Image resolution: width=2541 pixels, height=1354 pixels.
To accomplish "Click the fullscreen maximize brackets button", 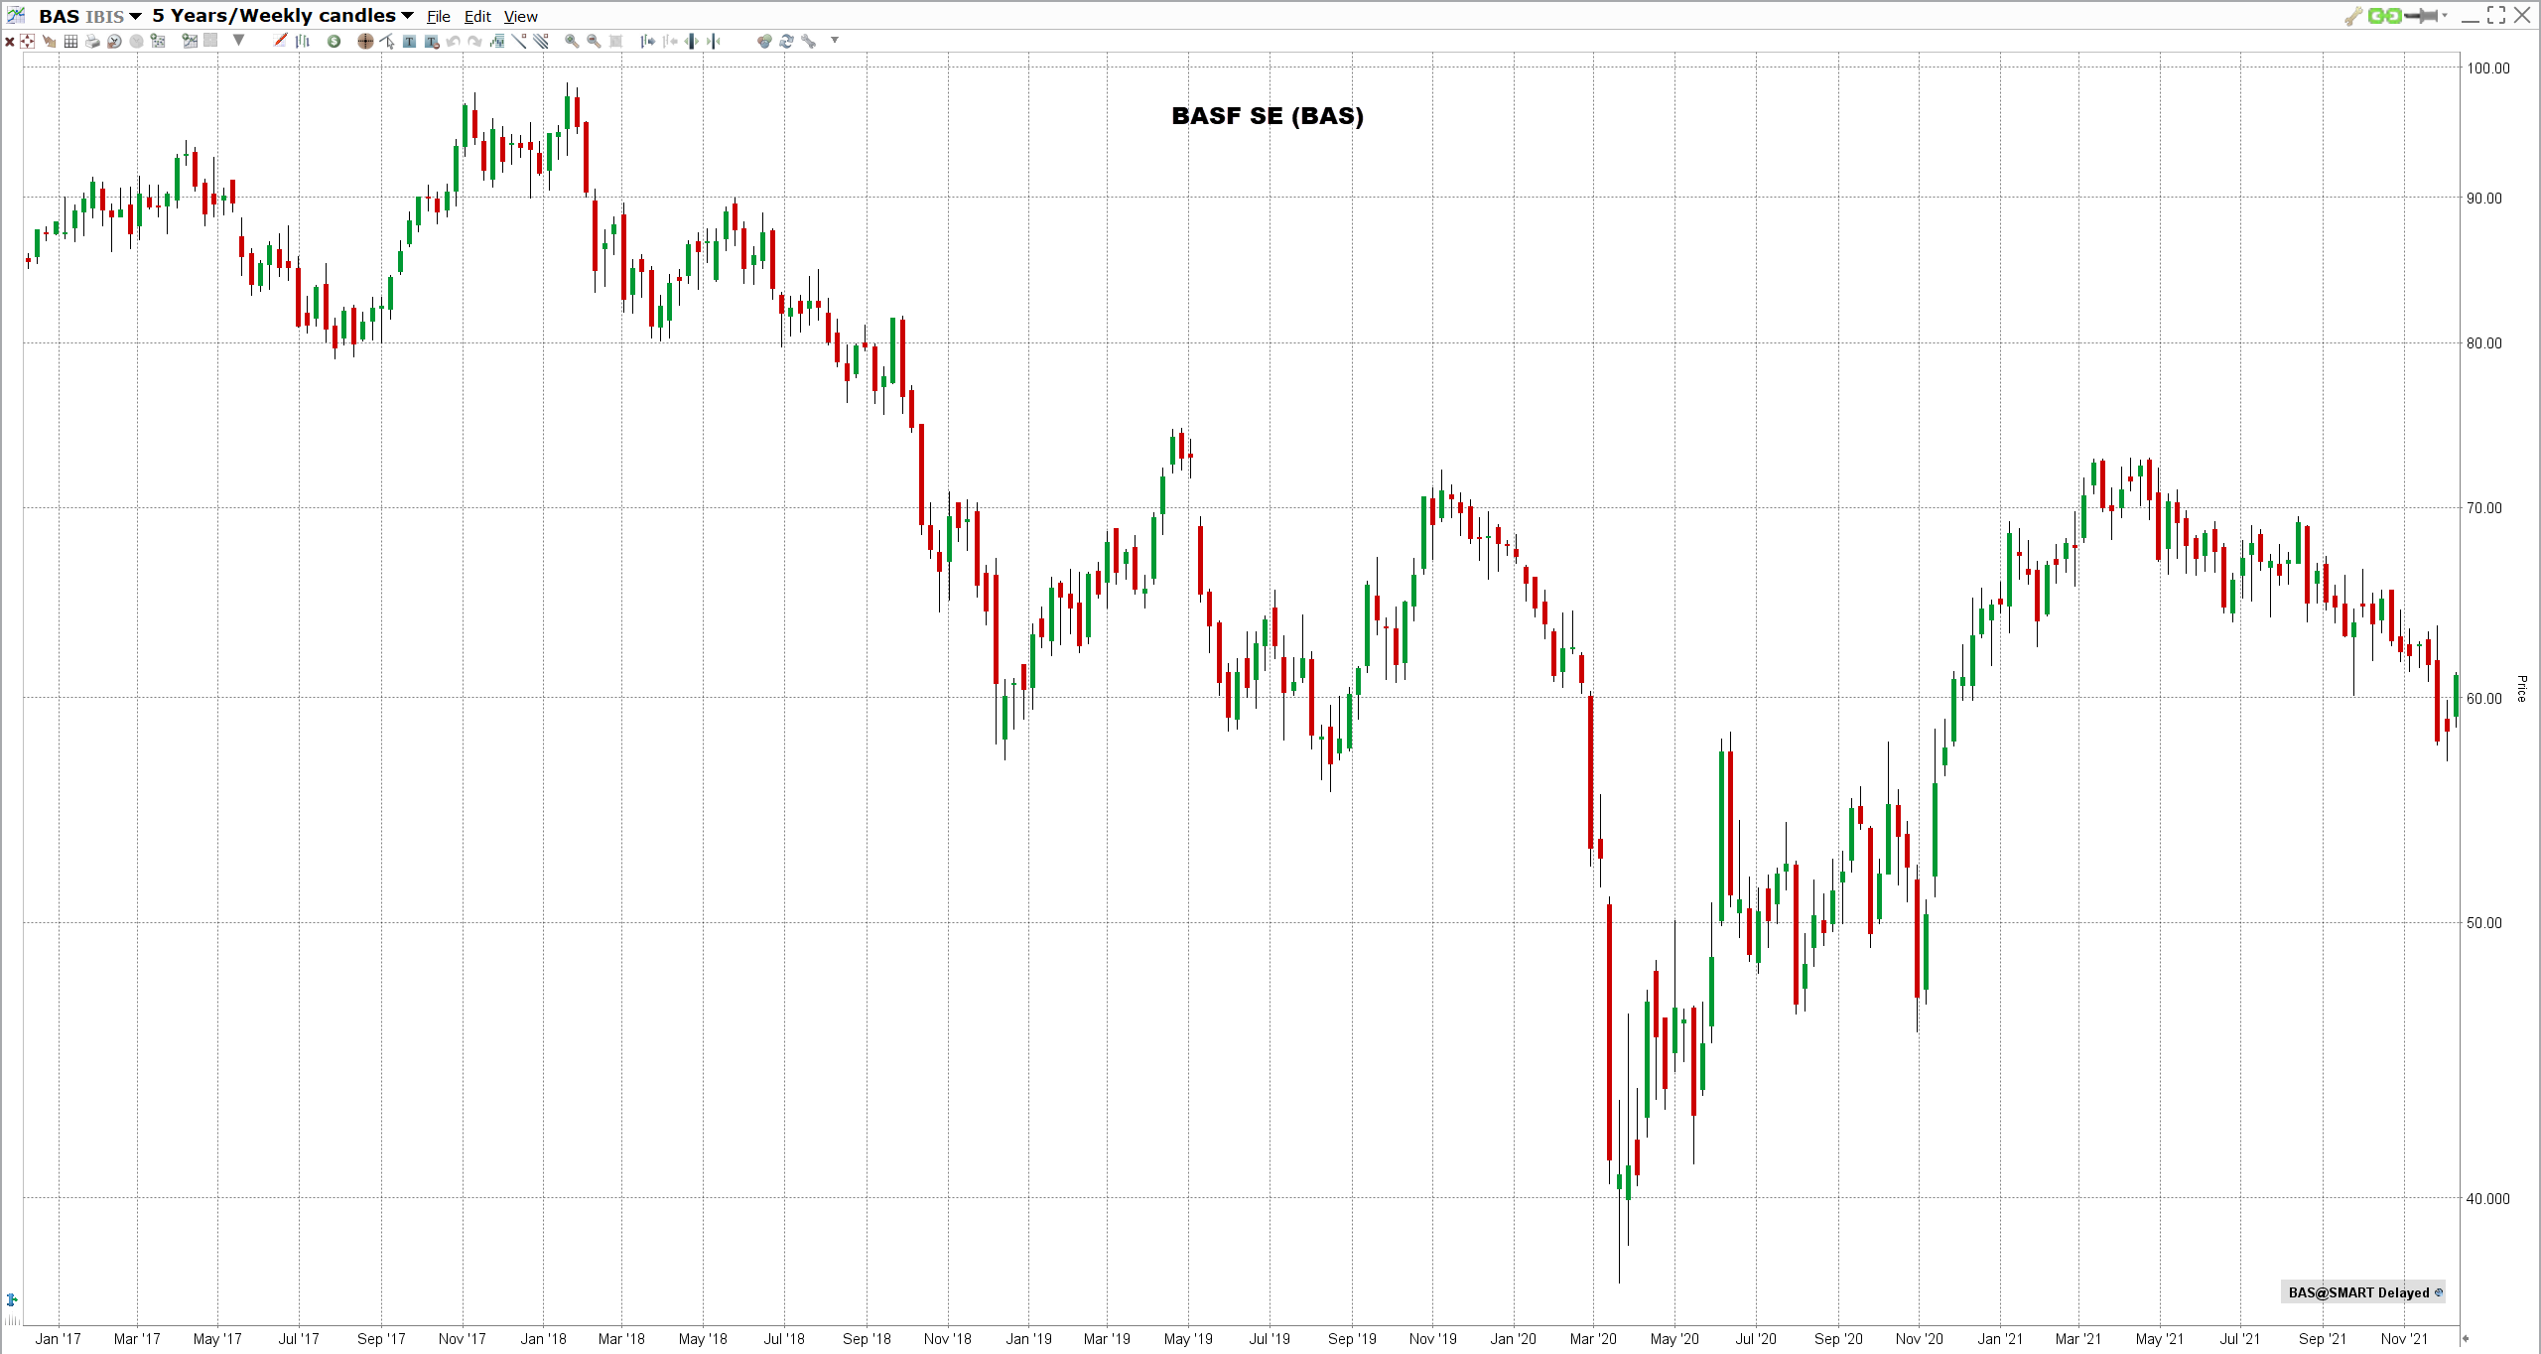I will coord(2496,15).
